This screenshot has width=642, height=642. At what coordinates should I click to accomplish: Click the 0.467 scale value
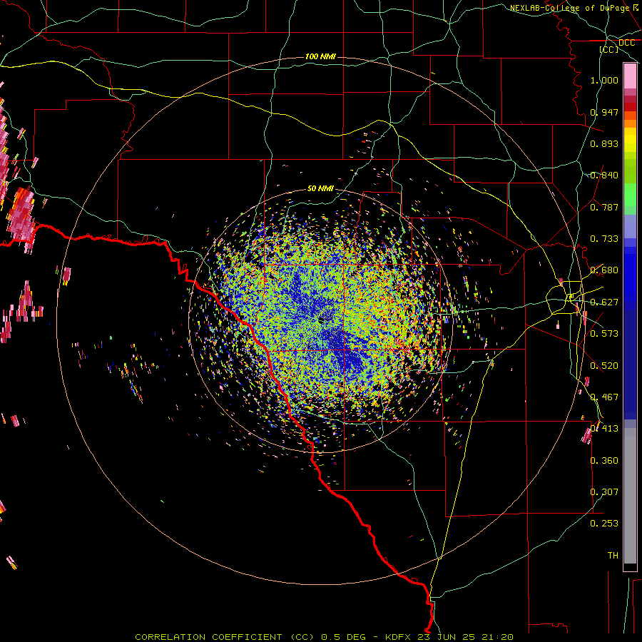[x=604, y=397]
